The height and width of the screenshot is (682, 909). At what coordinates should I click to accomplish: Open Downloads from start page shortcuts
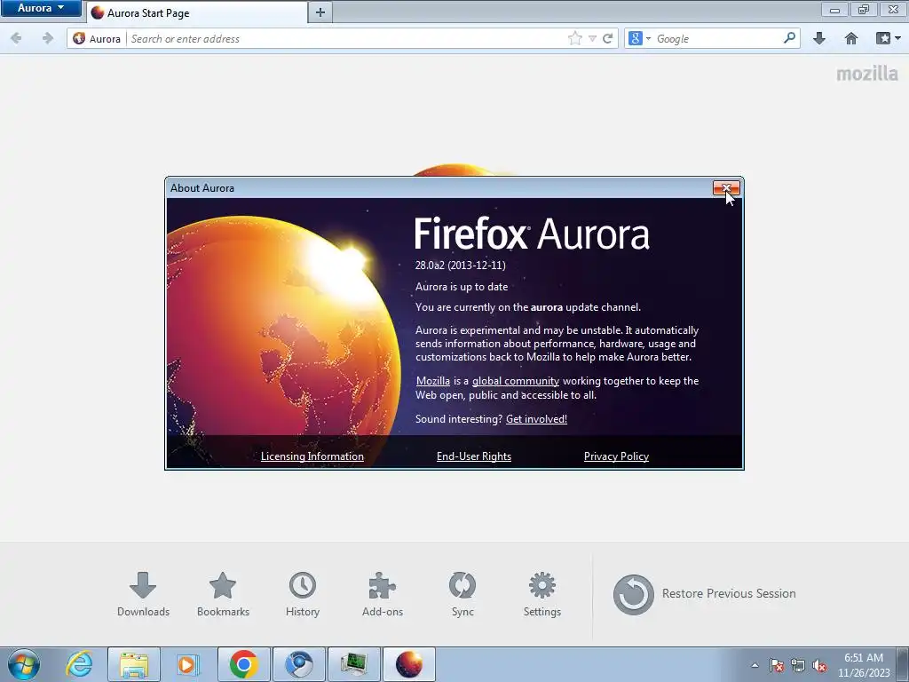(x=143, y=594)
